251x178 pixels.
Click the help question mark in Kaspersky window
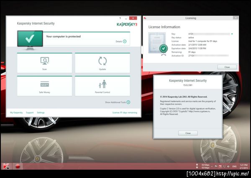[x=120, y=18]
